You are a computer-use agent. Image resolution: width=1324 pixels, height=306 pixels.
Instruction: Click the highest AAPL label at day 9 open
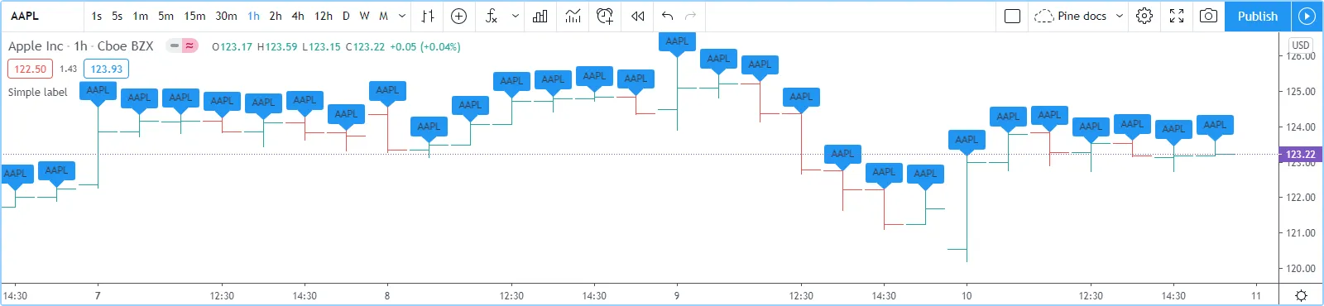(677, 41)
